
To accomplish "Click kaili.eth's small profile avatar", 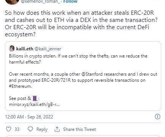I will tap(12, 48).
